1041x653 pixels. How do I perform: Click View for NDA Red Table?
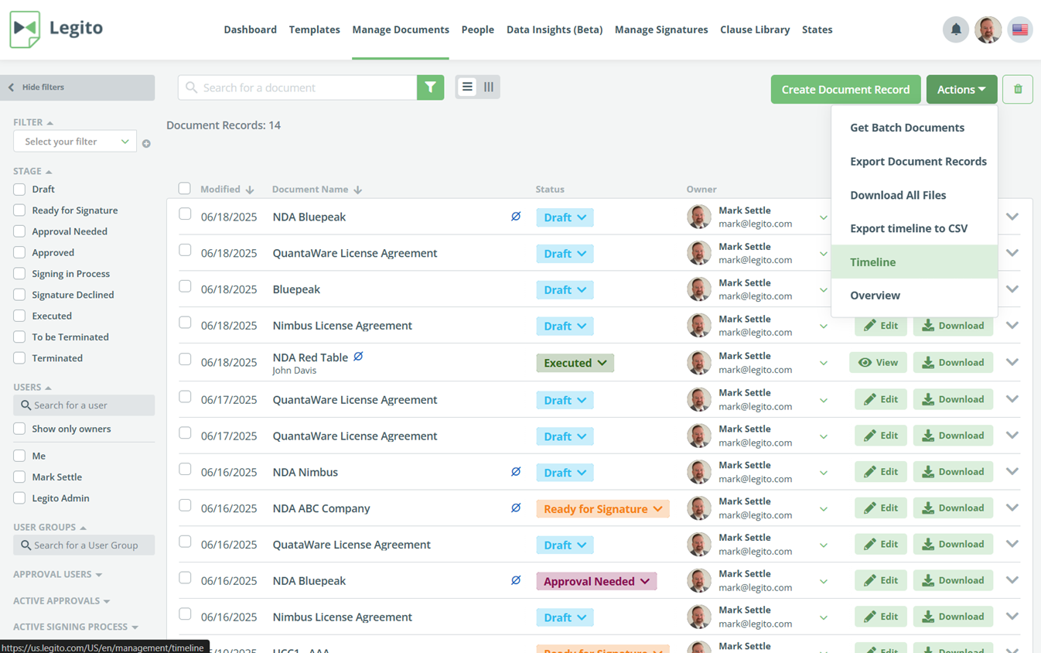[x=878, y=362]
